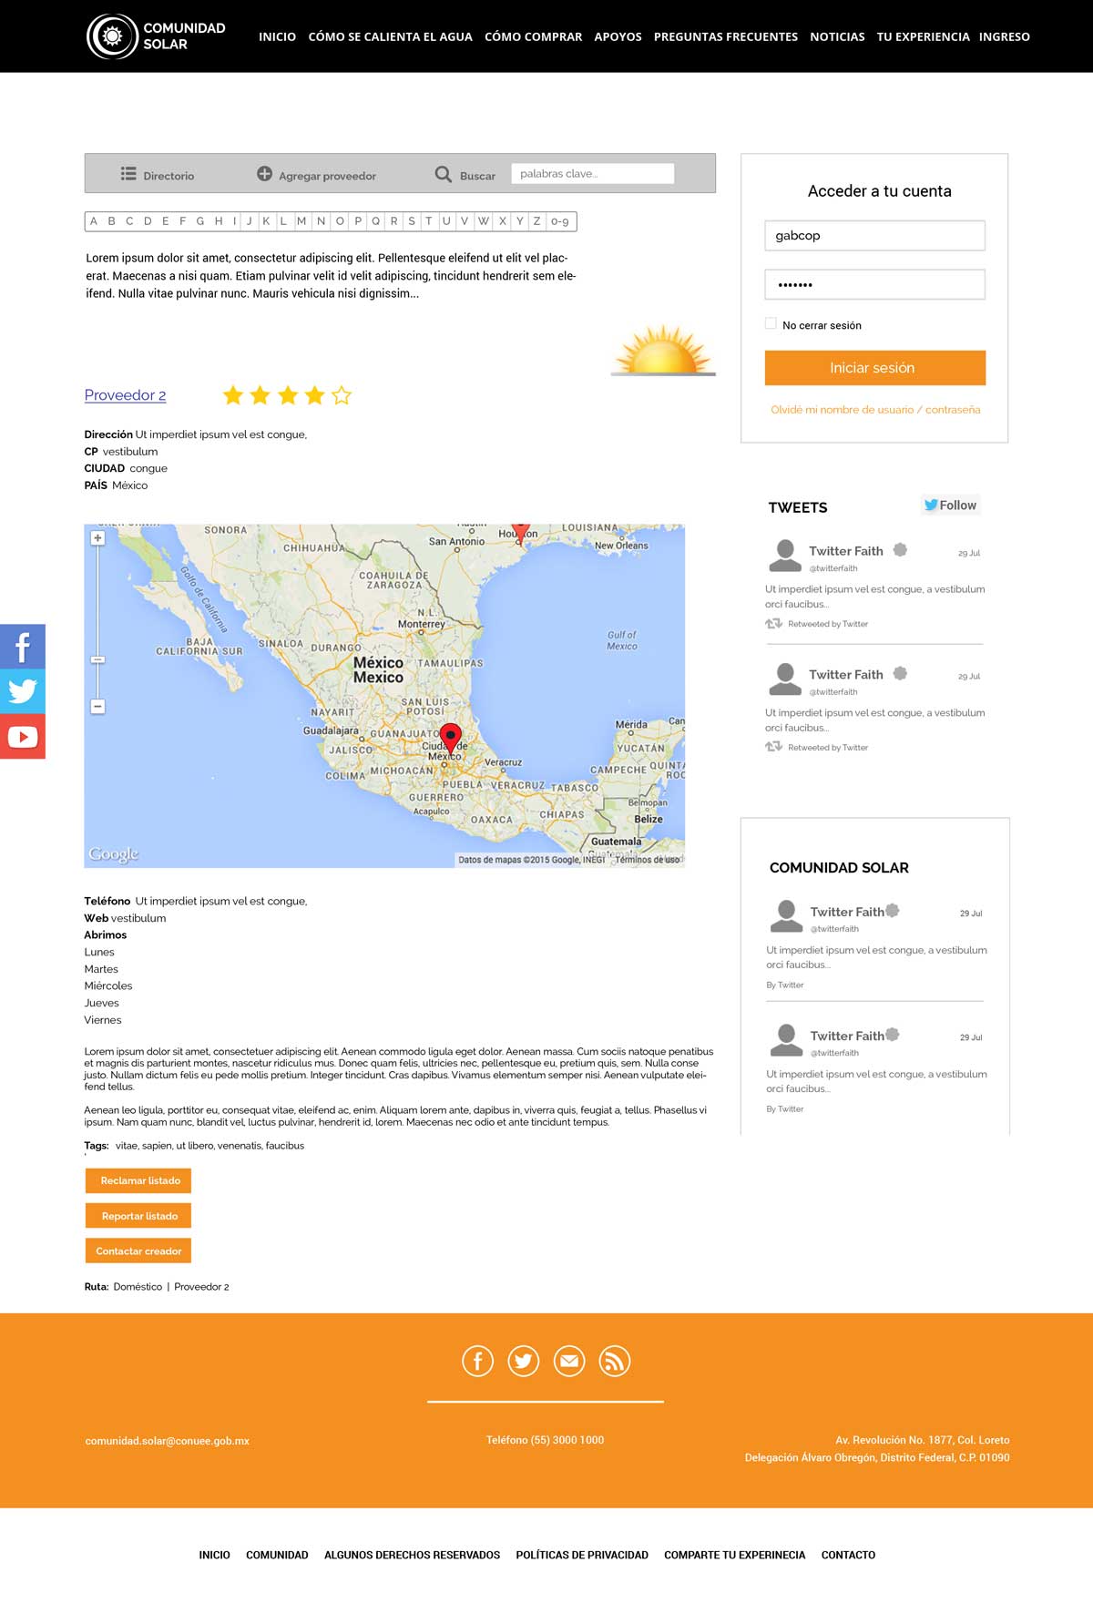Open CÓMO COMPRAR menu
1093x1603 pixels.
tap(533, 37)
